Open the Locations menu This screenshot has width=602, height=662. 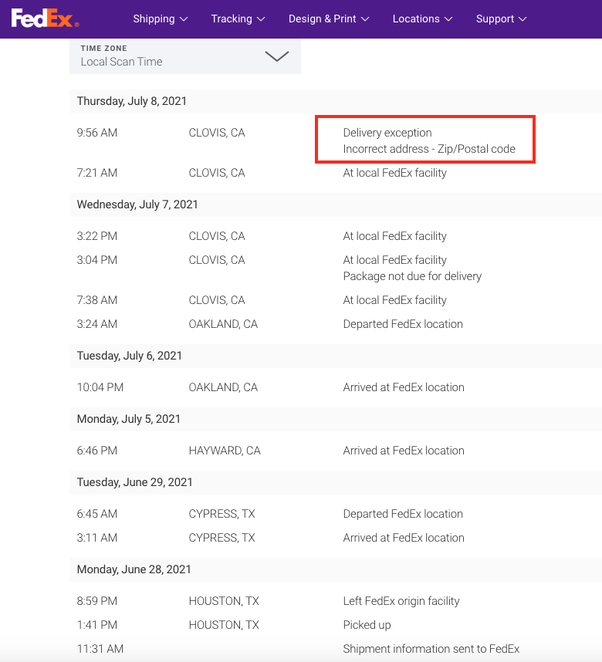click(422, 19)
